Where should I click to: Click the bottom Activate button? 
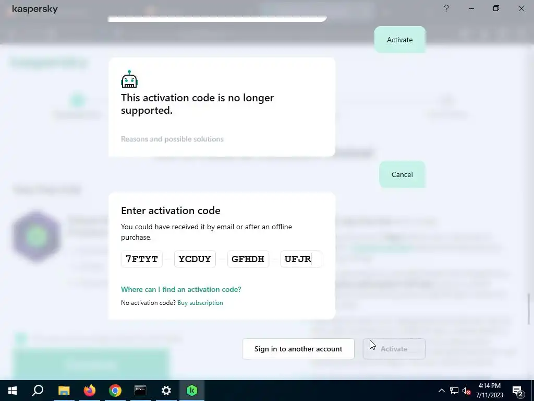tap(394, 349)
